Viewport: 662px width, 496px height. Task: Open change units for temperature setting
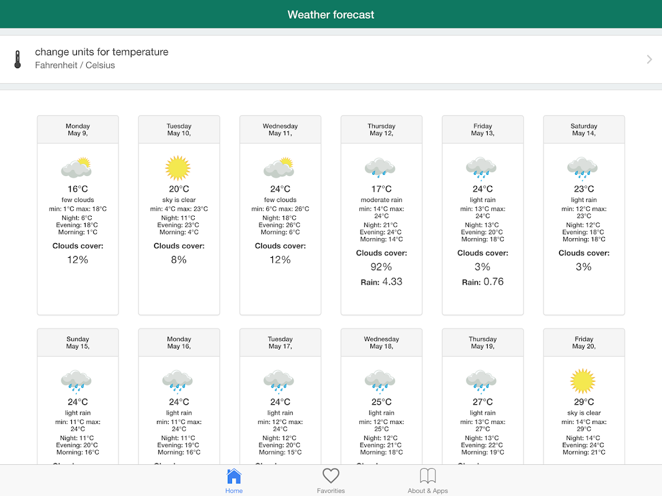pos(331,59)
